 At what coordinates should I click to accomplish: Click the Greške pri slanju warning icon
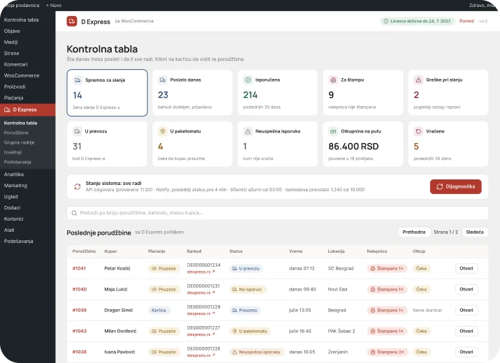click(418, 80)
